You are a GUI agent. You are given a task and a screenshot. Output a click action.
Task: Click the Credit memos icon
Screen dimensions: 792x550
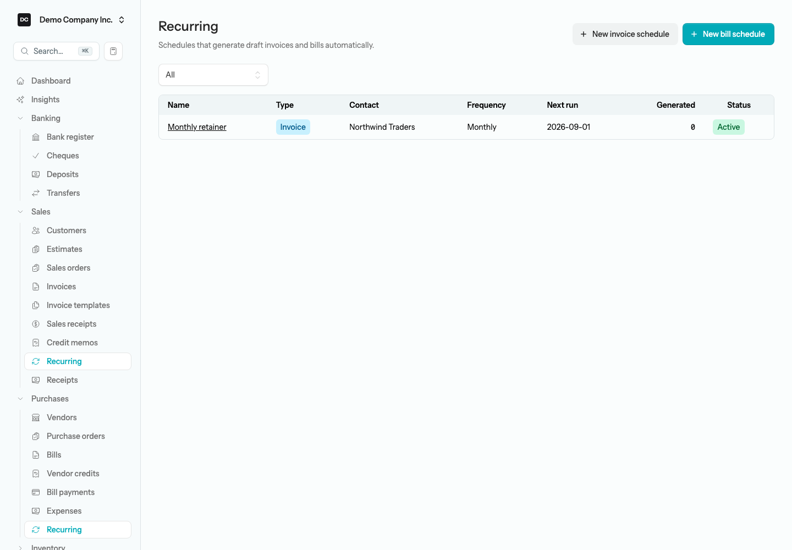click(36, 343)
